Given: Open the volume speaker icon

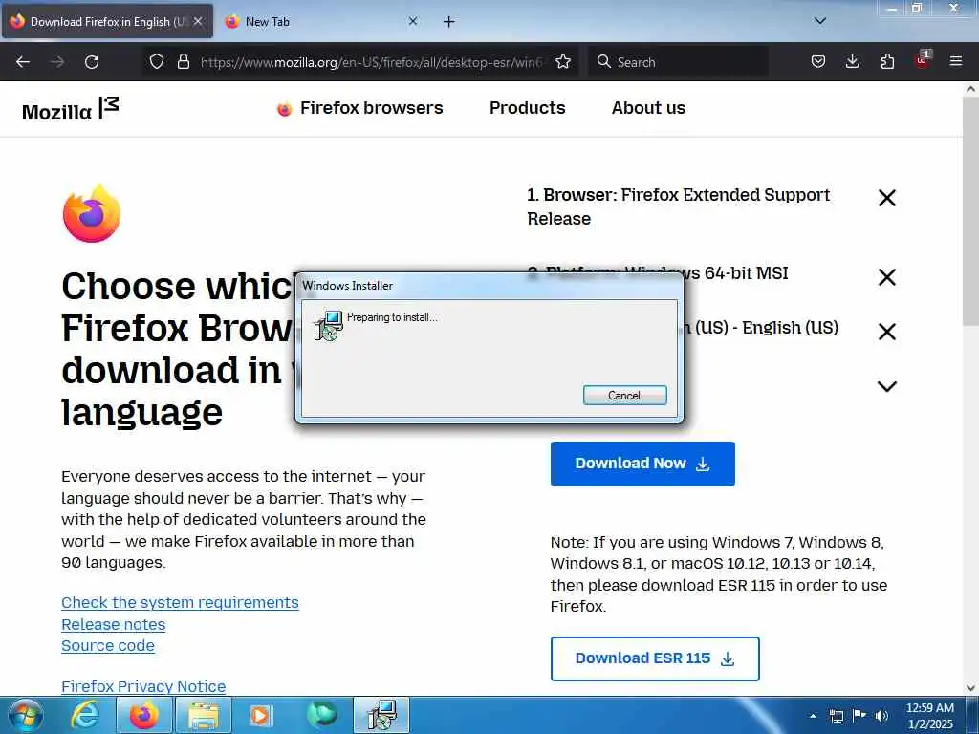Looking at the screenshot, I should pyautogui.click(x=881, y=715).
